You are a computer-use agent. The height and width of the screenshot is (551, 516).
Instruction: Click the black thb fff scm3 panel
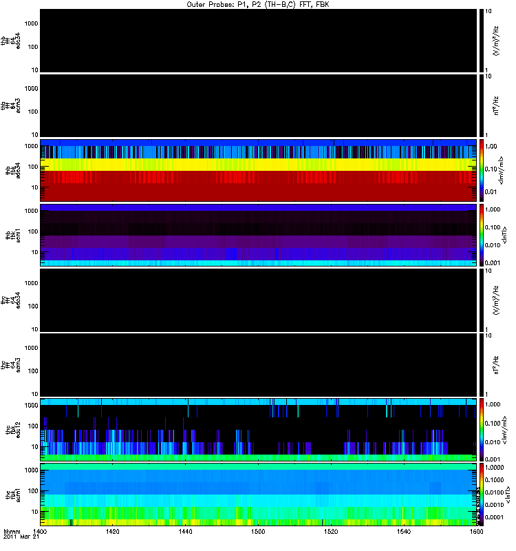pos(258,105)
